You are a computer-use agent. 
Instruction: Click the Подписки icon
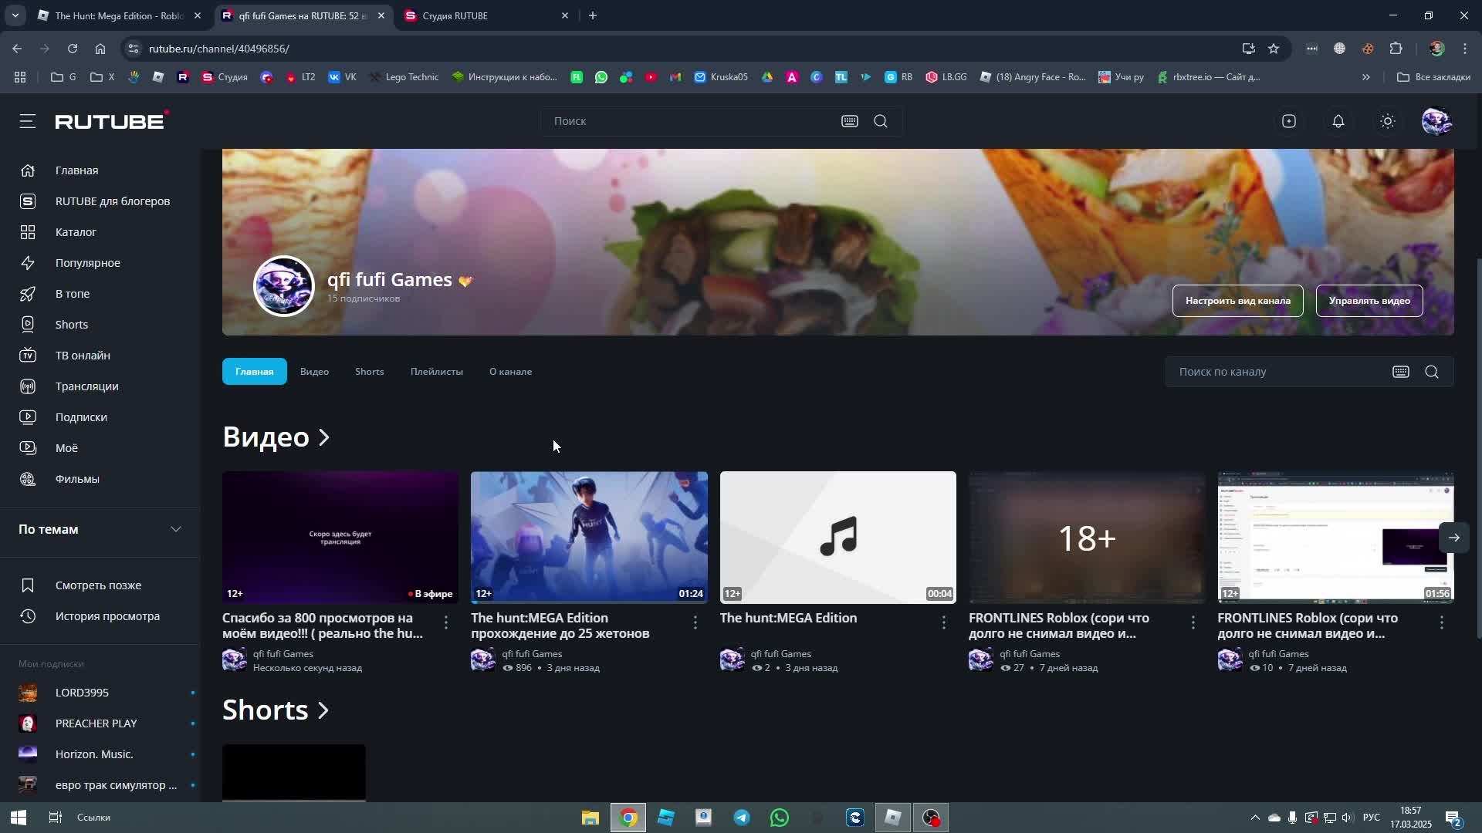pyautogui.click(x=28, y=417)
